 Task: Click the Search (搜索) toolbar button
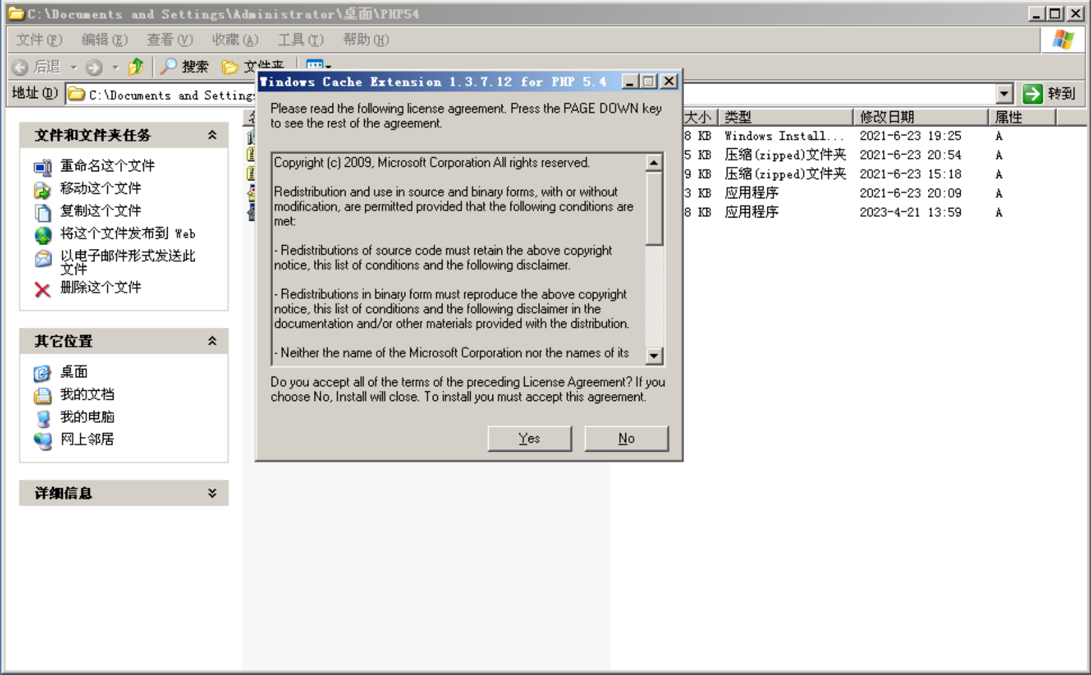[184, 67]
